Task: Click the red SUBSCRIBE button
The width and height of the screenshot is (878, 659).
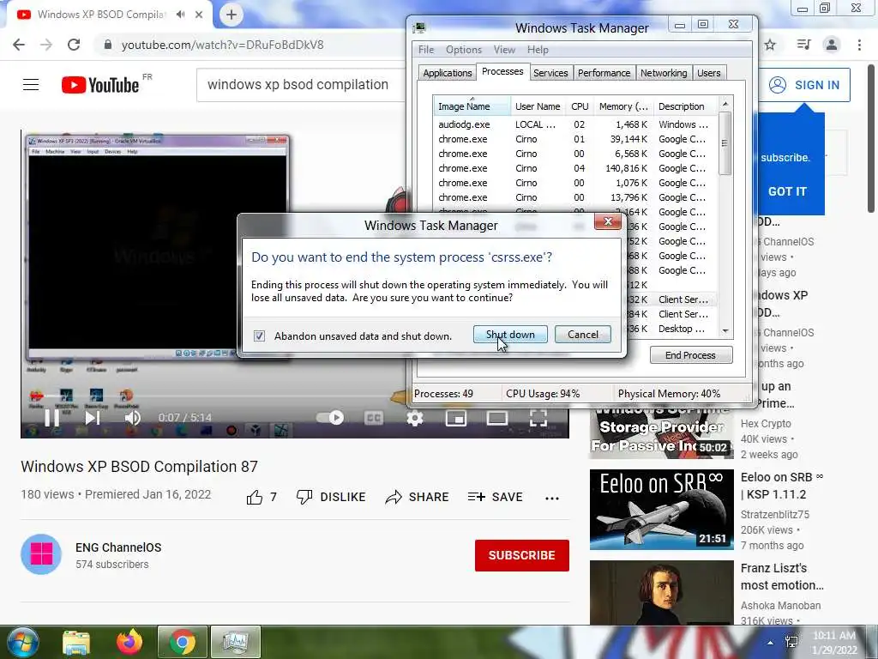Action: tap(522, 555)
